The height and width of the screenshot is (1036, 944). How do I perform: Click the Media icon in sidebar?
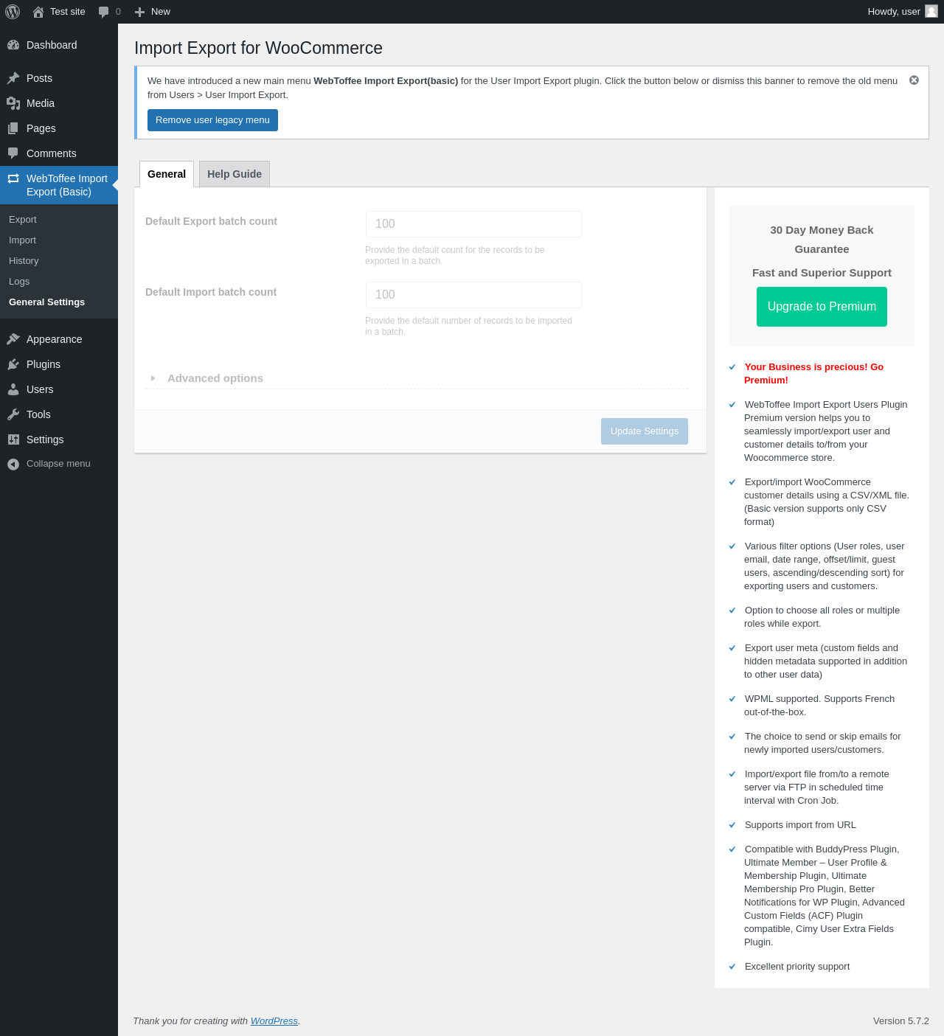tap(13, 103)
